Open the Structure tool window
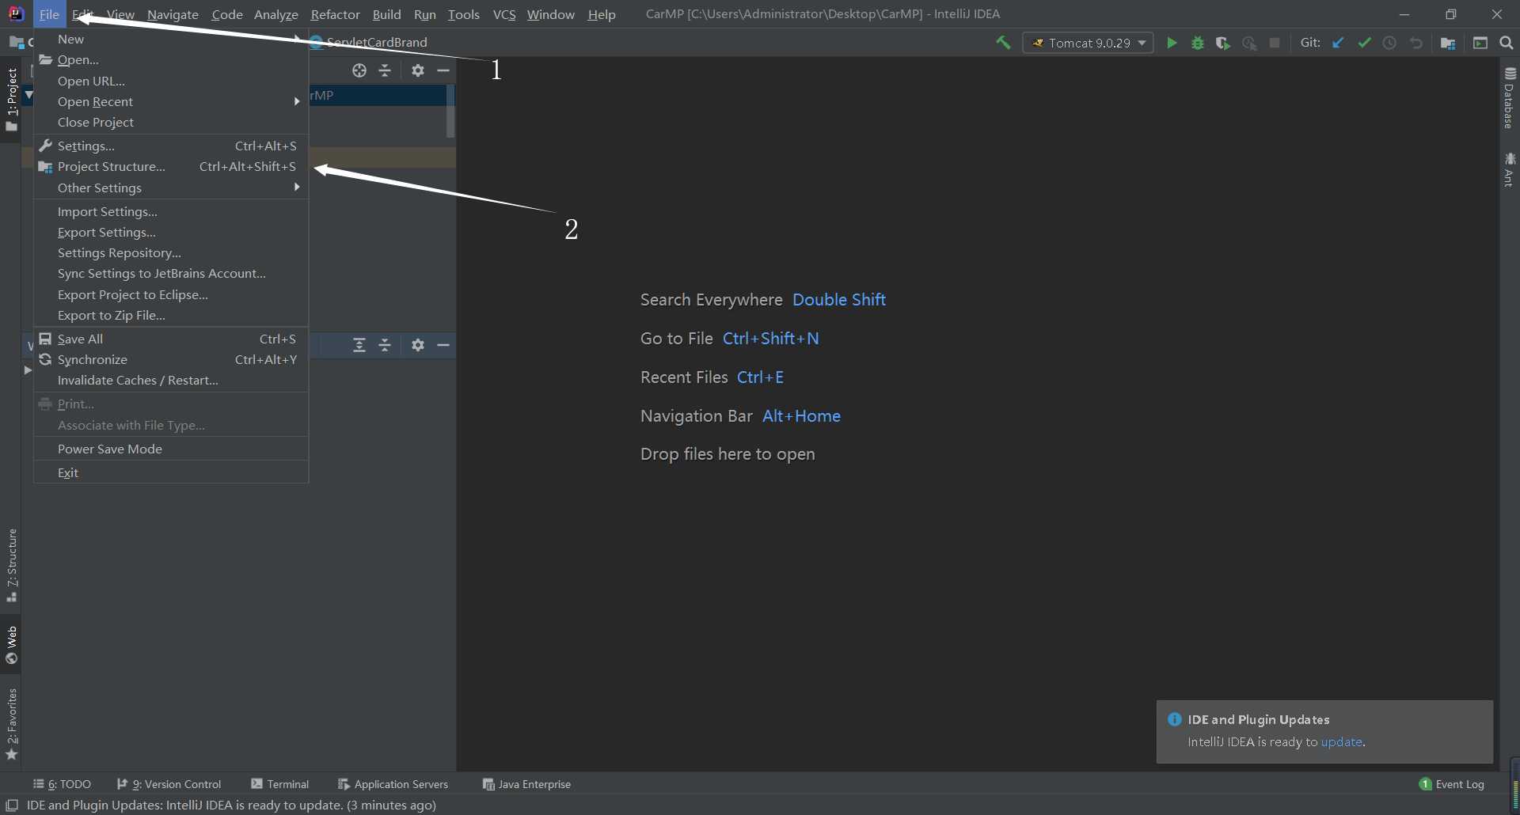The width and height of the screenshot is (1520, 815). coord(11,565)
